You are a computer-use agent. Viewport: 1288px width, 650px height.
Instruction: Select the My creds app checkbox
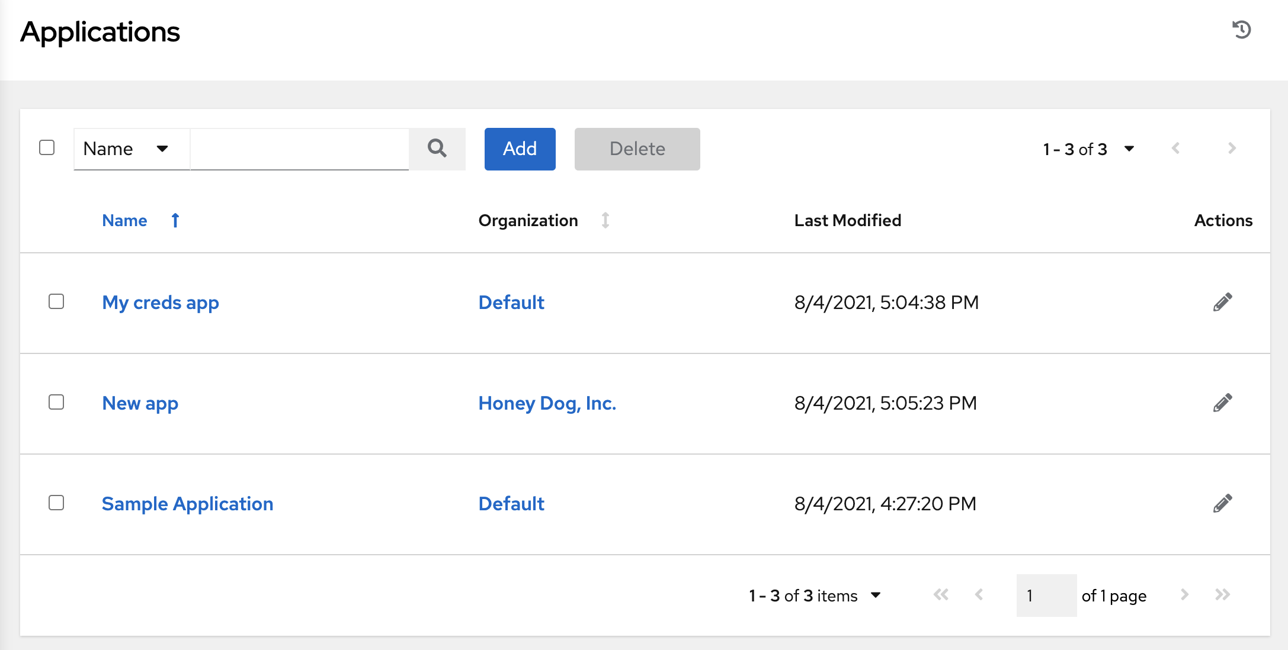pos(57,302)
